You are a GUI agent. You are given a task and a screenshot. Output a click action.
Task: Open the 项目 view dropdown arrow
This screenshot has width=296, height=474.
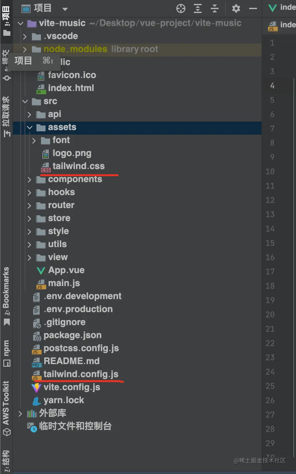pos(65,9)
